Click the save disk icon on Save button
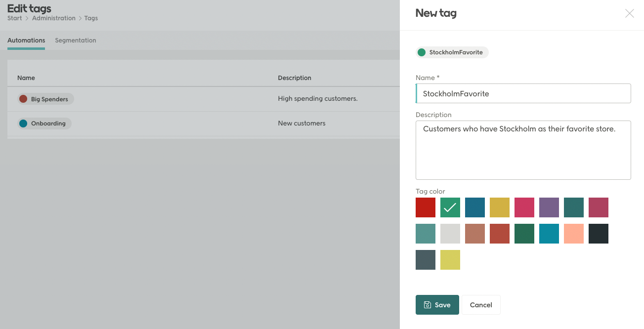Image resolution: width=644 pixels, height=329 pixels. tap(428, 305)
